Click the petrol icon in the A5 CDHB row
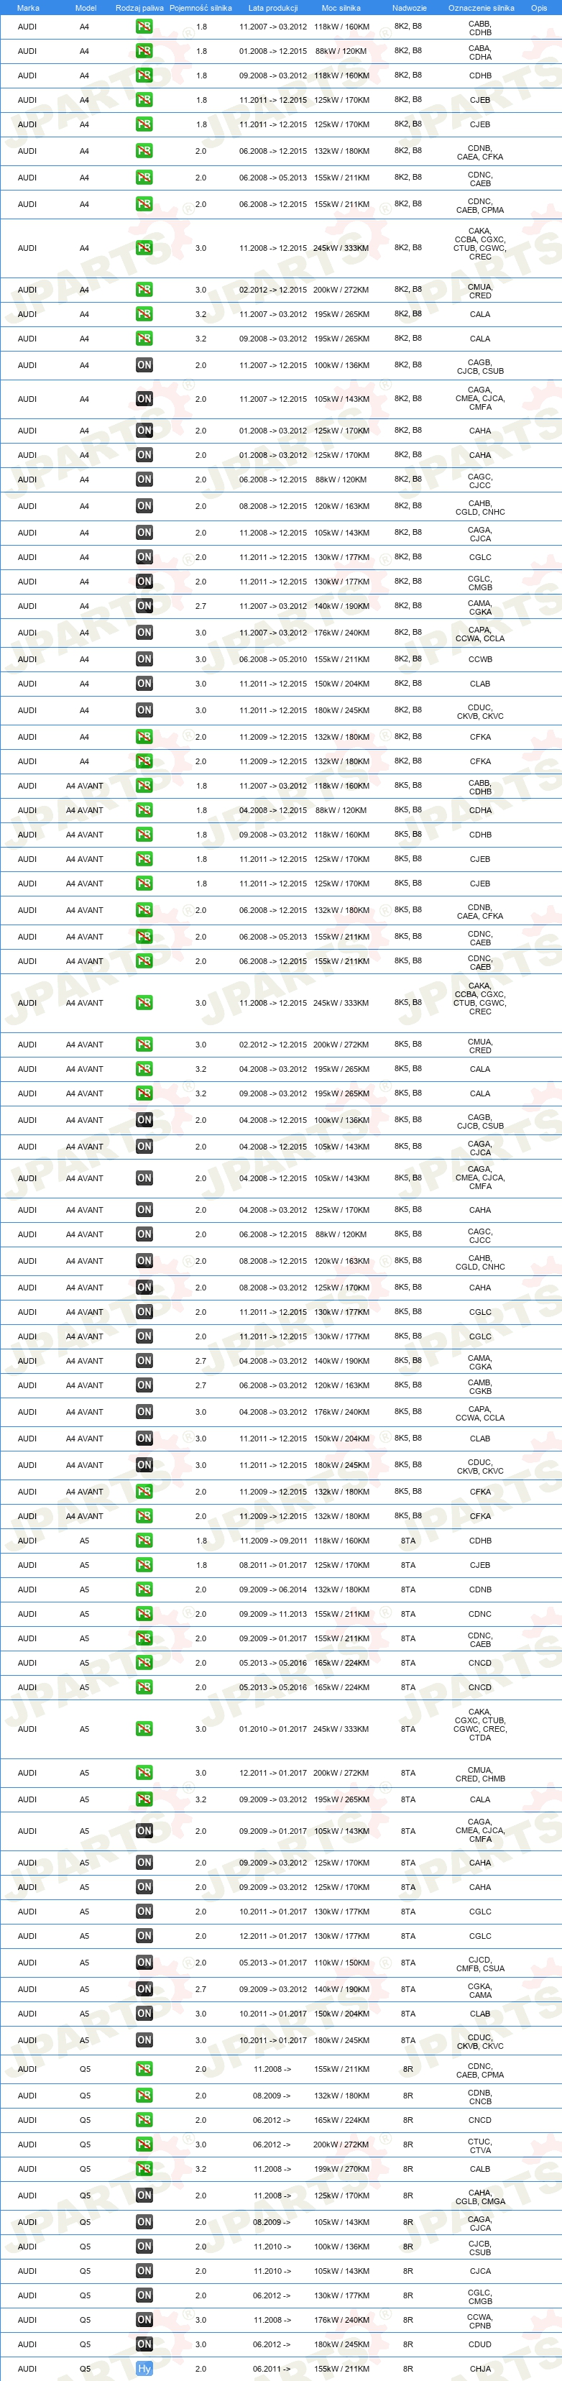This screenshot has height=2381, width=562. [144, 1541]
